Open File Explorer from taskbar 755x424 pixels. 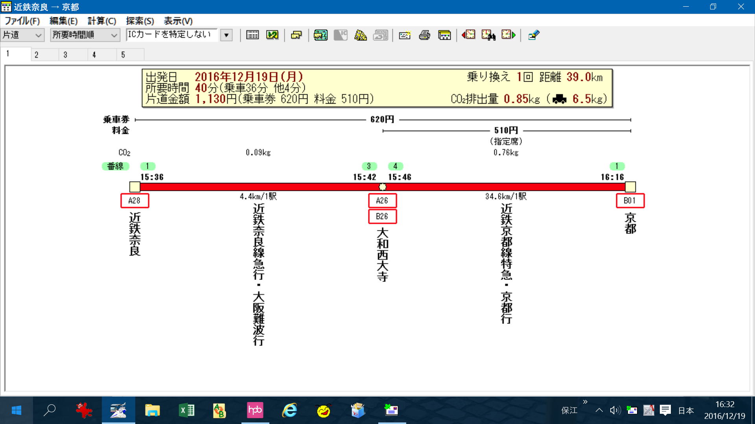click(152, 410)
